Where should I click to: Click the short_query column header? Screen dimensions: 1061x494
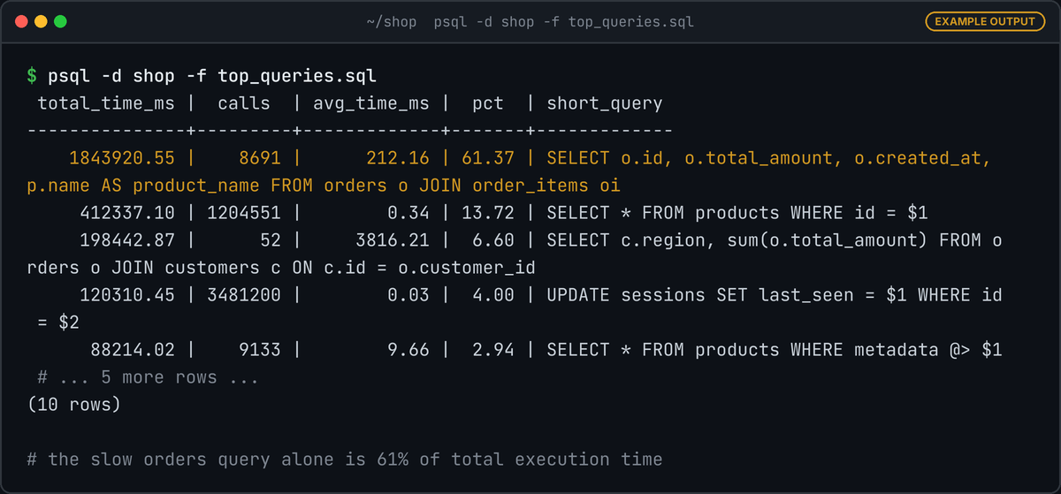605,103
